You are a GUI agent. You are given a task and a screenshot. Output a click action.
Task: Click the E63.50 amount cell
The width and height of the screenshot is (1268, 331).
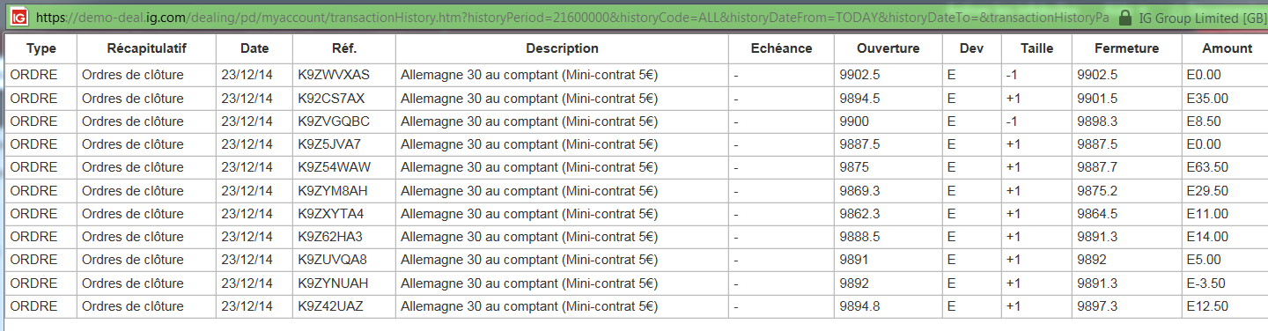click(1226, 167)
